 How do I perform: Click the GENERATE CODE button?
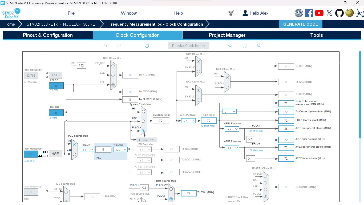click(x=301, y=24)
